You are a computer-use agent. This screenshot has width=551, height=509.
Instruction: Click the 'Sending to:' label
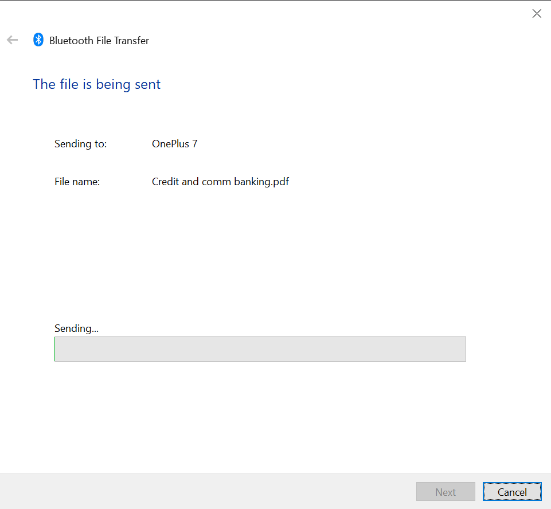point(80,144)
